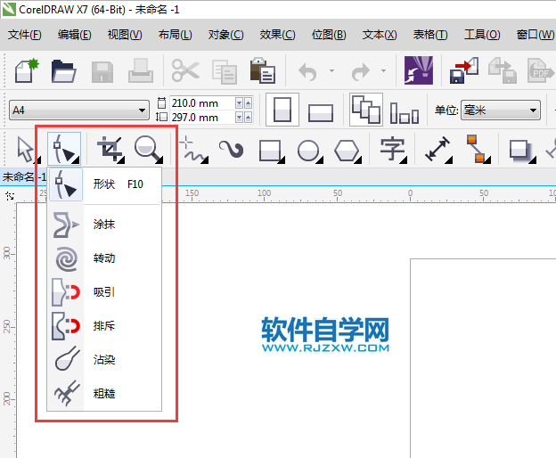556x458 pixels.
Task: Open the 单位 毫米 units dropdown
Action: tap(501, 110)
